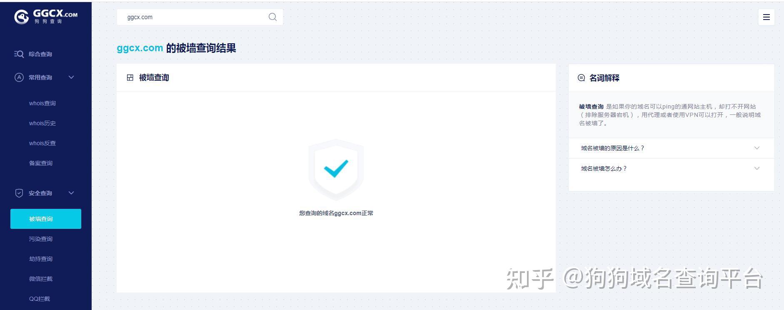Expand 域名被墙的原因是什么 question
This screenshot has height=310, width=784.
(671, 148)
